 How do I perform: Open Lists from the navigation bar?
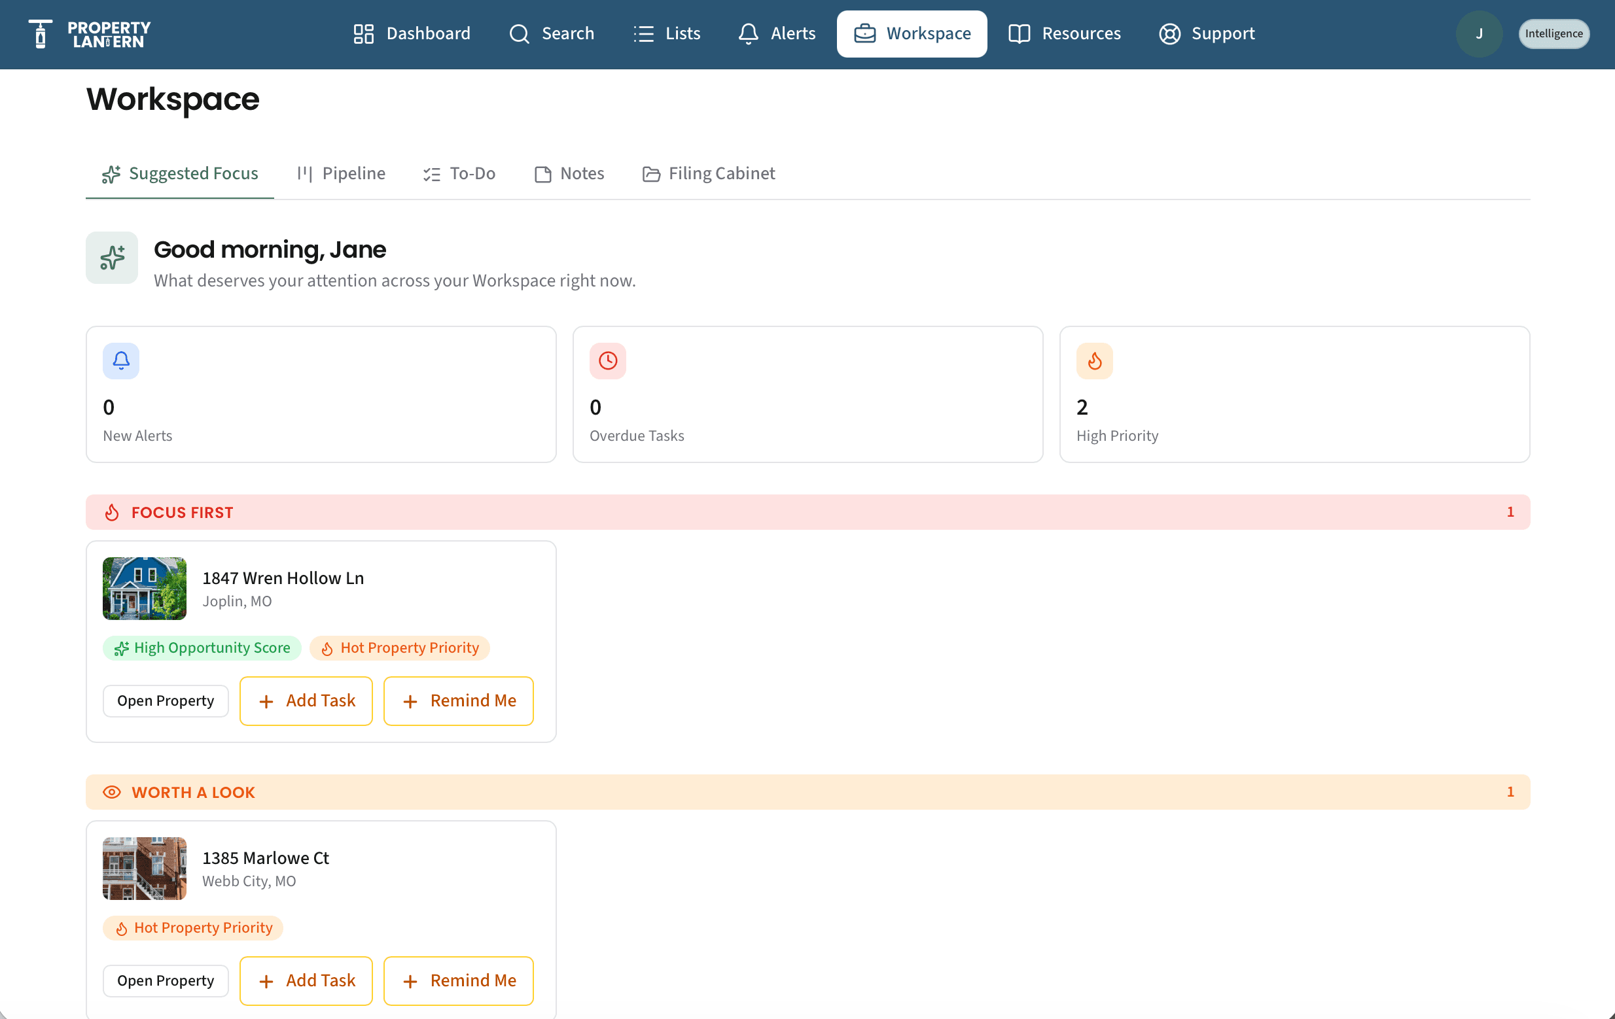(x=667, y=33)
